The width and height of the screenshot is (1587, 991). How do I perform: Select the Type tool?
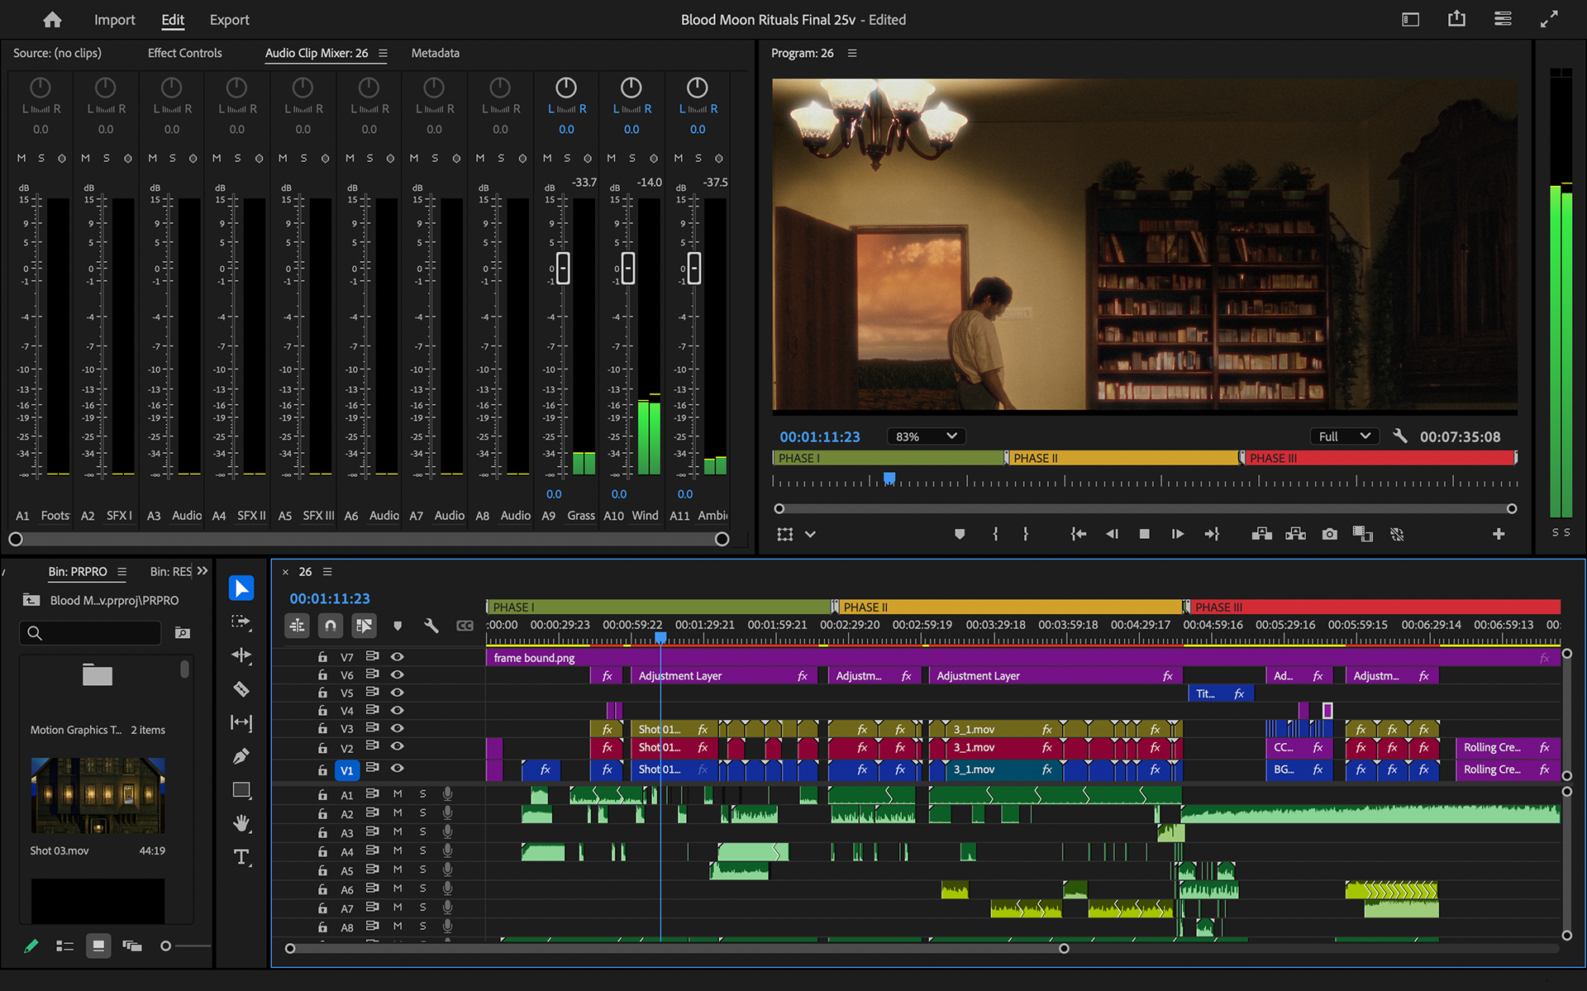coord(241,857)
